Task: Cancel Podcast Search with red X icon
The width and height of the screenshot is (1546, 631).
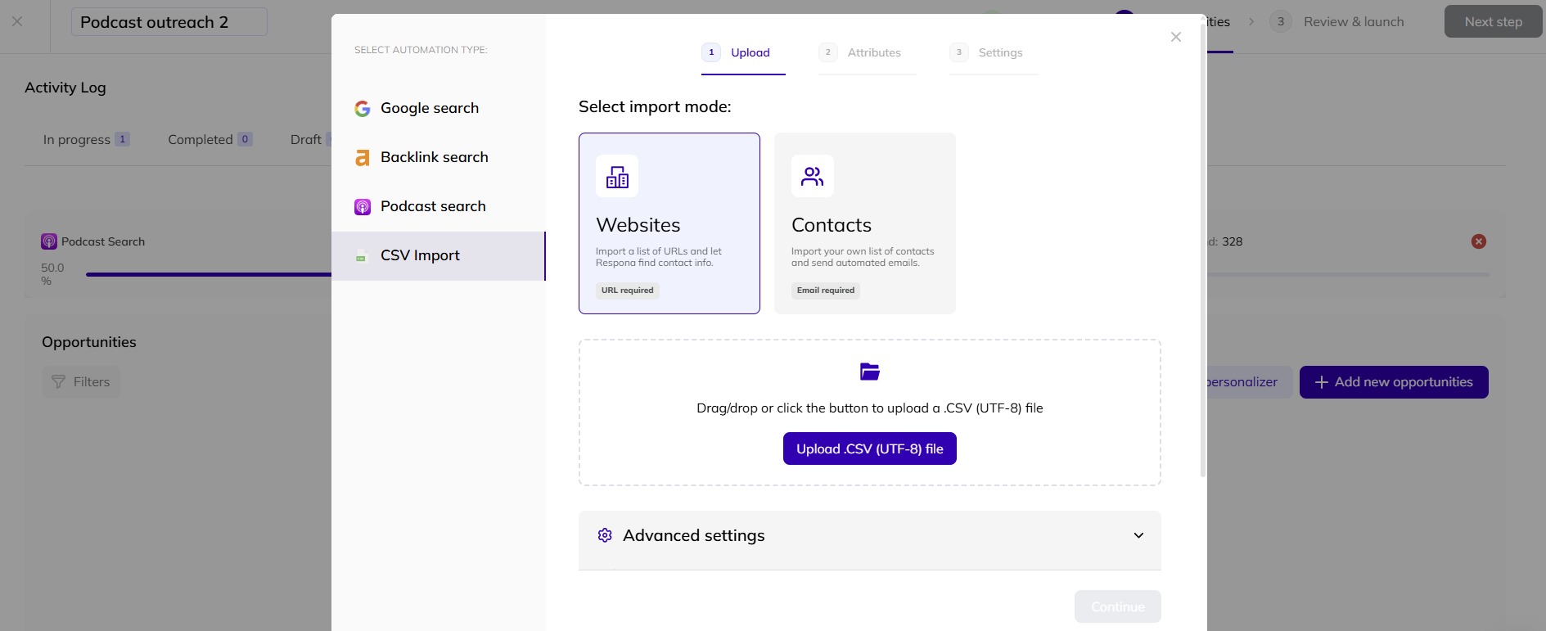Action: [1478, 241]
